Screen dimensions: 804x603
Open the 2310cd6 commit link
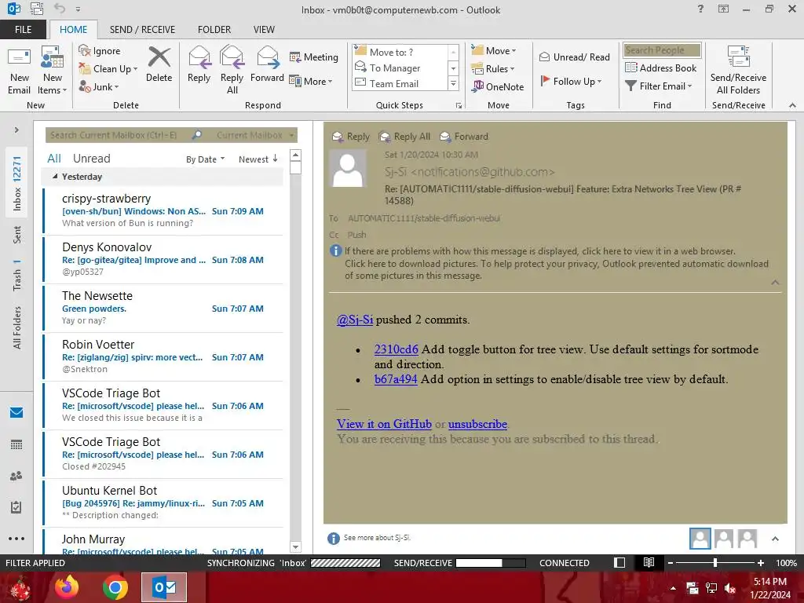[396, 349]
